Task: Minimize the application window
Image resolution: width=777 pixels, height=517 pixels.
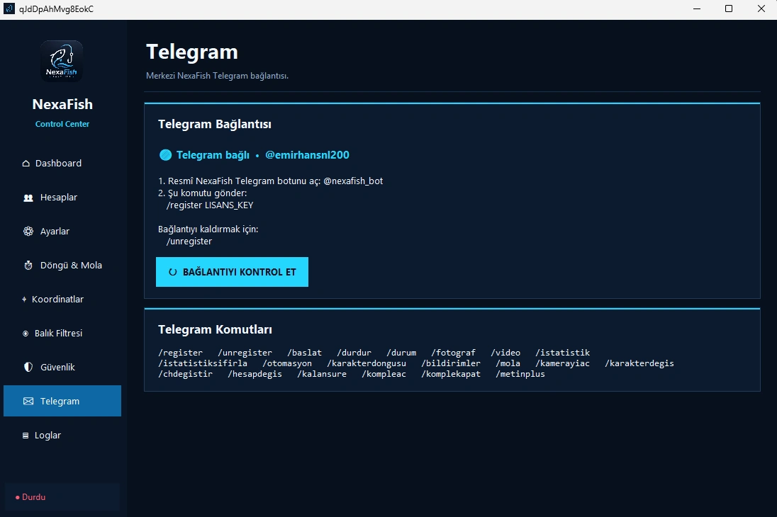Action: click(697, 9)
